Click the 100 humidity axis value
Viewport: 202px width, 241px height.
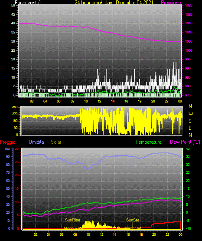7,149
